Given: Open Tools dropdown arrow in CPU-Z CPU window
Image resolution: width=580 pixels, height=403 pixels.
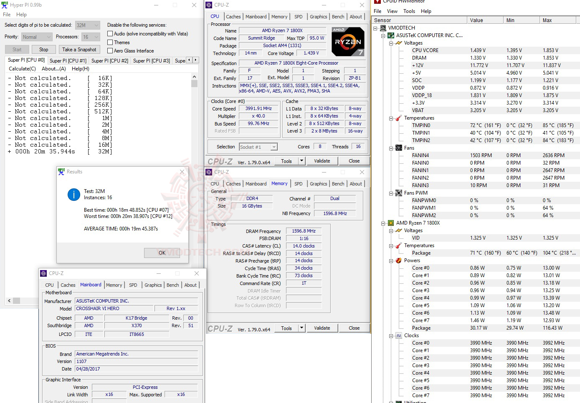Looking at the screenshot, I should 301,161.
